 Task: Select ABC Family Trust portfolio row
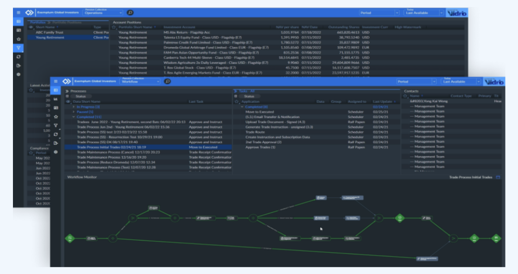tap(68, 32)
